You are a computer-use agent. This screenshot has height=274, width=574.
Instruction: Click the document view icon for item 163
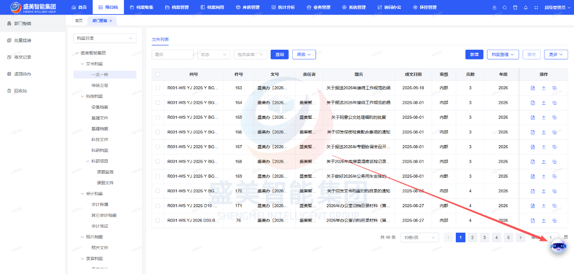pos(533,88)
